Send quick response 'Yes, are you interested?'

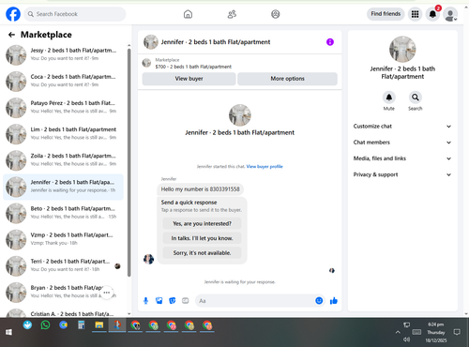click(x=202, y=223)
